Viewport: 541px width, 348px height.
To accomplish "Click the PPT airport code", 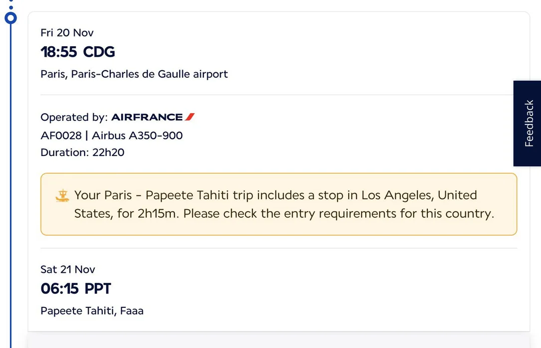I will click(98, 289).
